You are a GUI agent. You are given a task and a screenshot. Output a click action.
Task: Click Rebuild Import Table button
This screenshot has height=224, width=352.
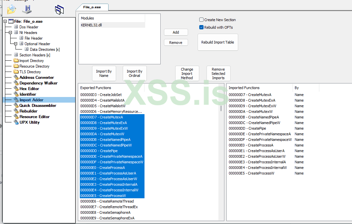[218, 42]
